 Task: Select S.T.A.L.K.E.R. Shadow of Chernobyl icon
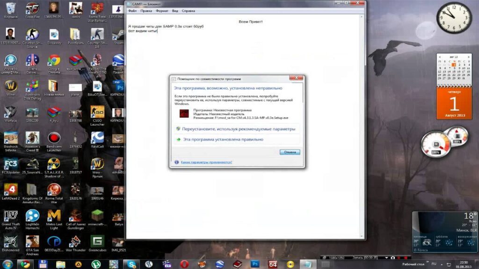click(x=54, y=168)
